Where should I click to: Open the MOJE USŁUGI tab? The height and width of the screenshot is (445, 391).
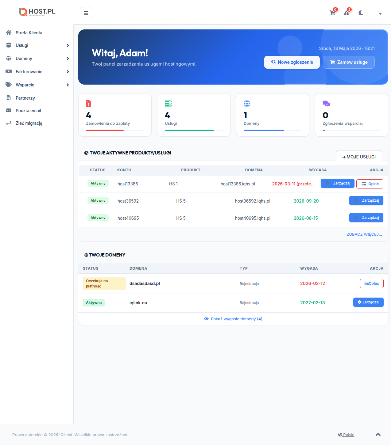[x=359, y=157]
